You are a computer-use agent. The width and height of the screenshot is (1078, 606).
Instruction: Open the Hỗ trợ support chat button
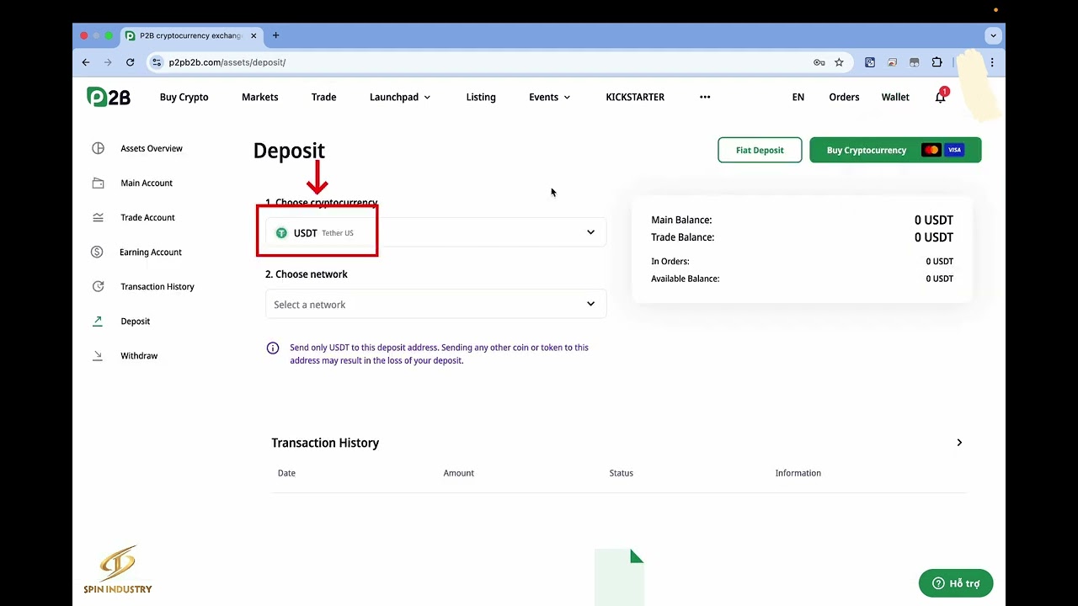956,583
